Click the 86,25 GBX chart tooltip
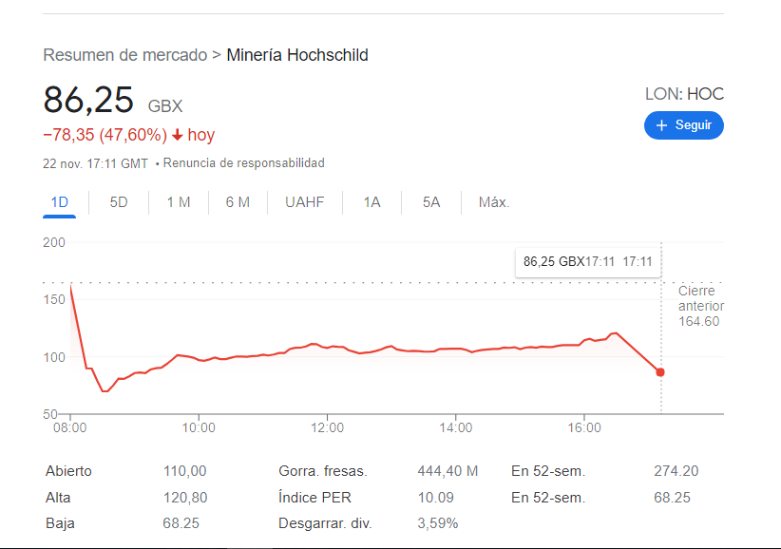 pos(587,260)
